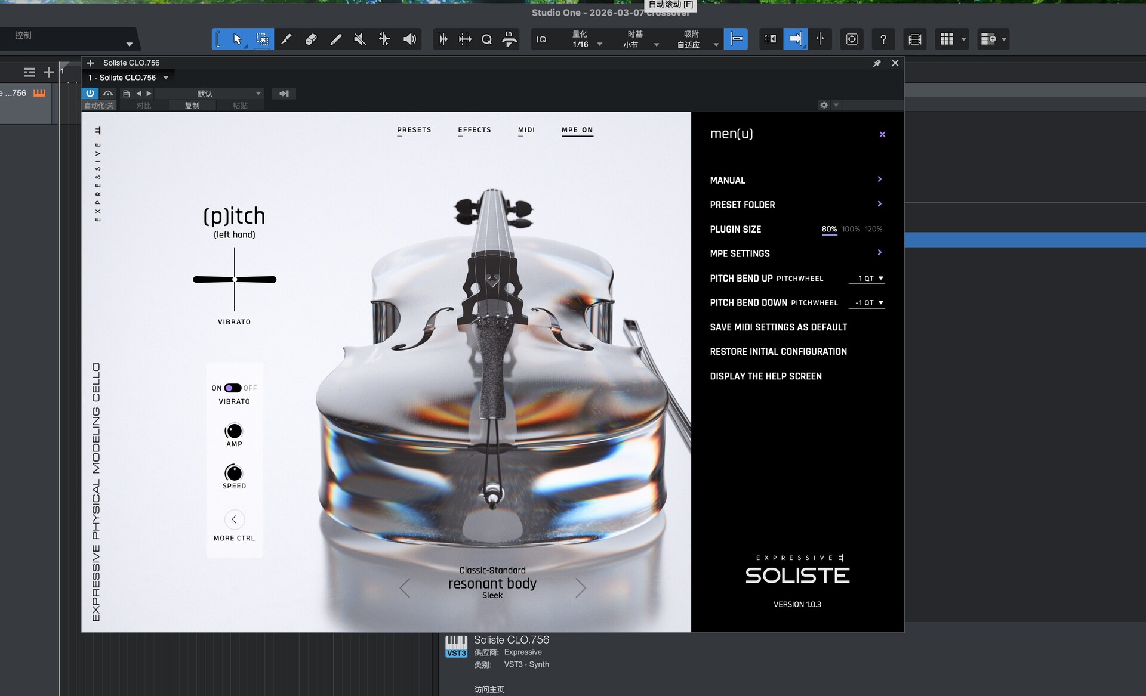Open Pitch Bend Up range dropdown
Image resolution: width=1146 pixels, height=696 pixels.
pyautogui.click(x=867, y=279)
